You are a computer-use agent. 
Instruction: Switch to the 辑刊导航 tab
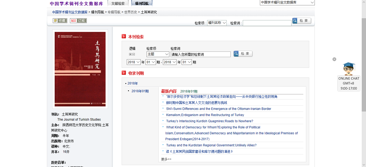point(142,3)
